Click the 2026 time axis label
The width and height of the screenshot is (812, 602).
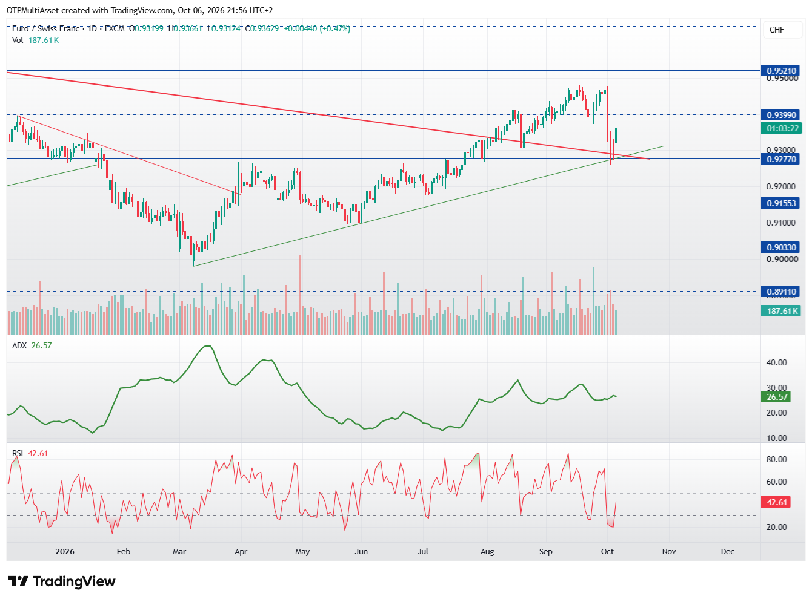point(65,551)
